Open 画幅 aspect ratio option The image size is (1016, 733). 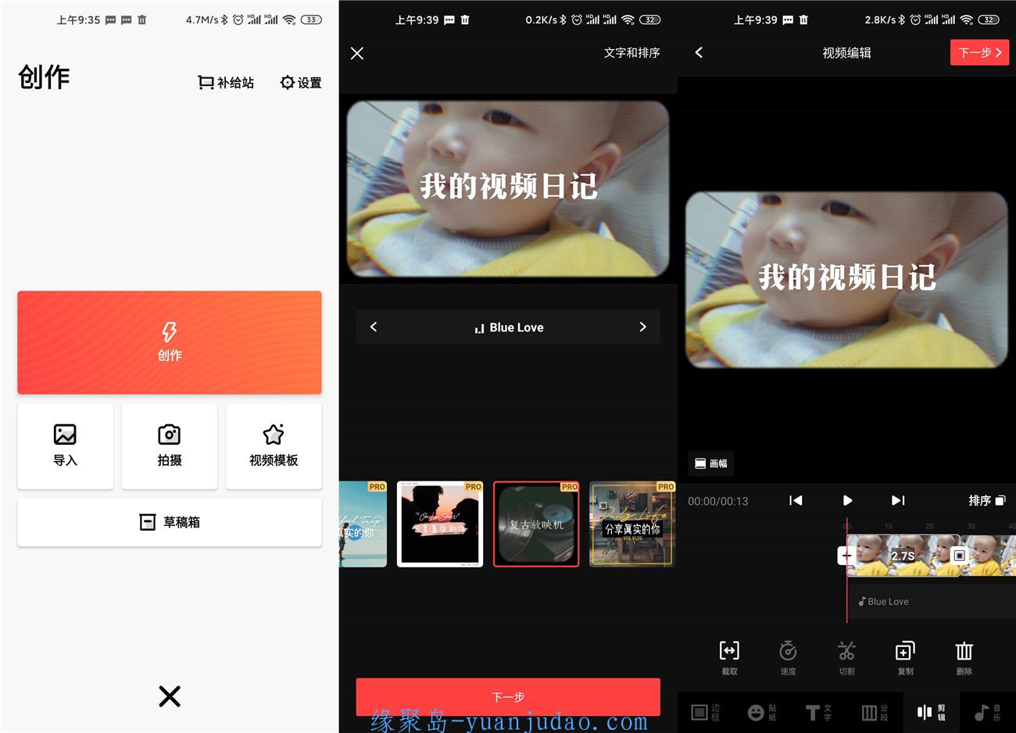(x=710, y=463)
